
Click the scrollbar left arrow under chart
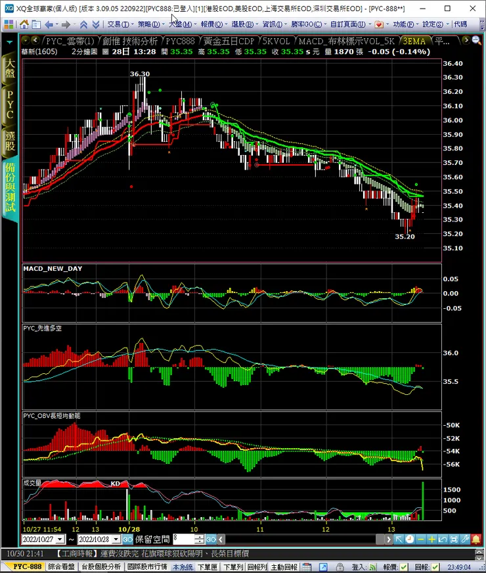click(x=221, y=539)
